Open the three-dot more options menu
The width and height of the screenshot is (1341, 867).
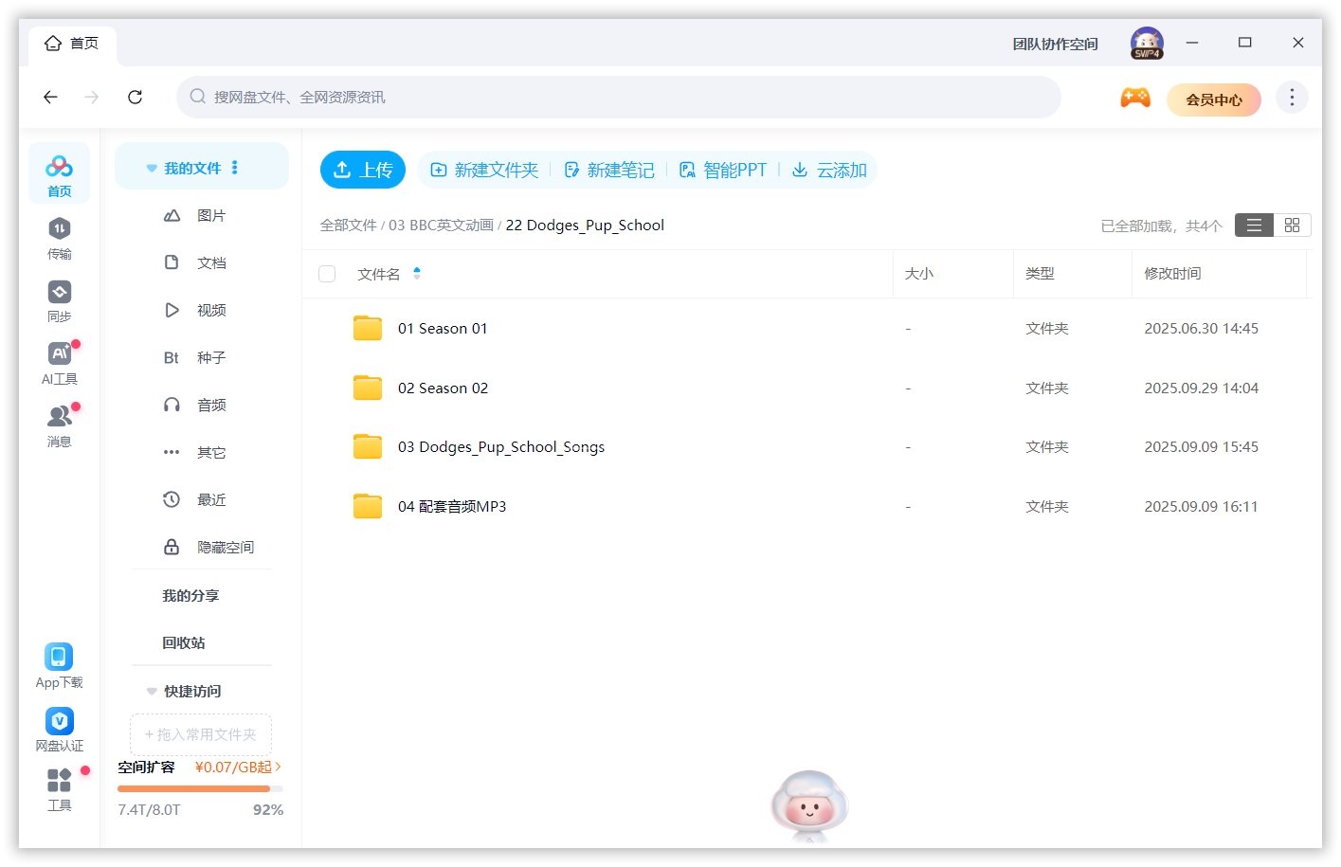coord(1291,97)
